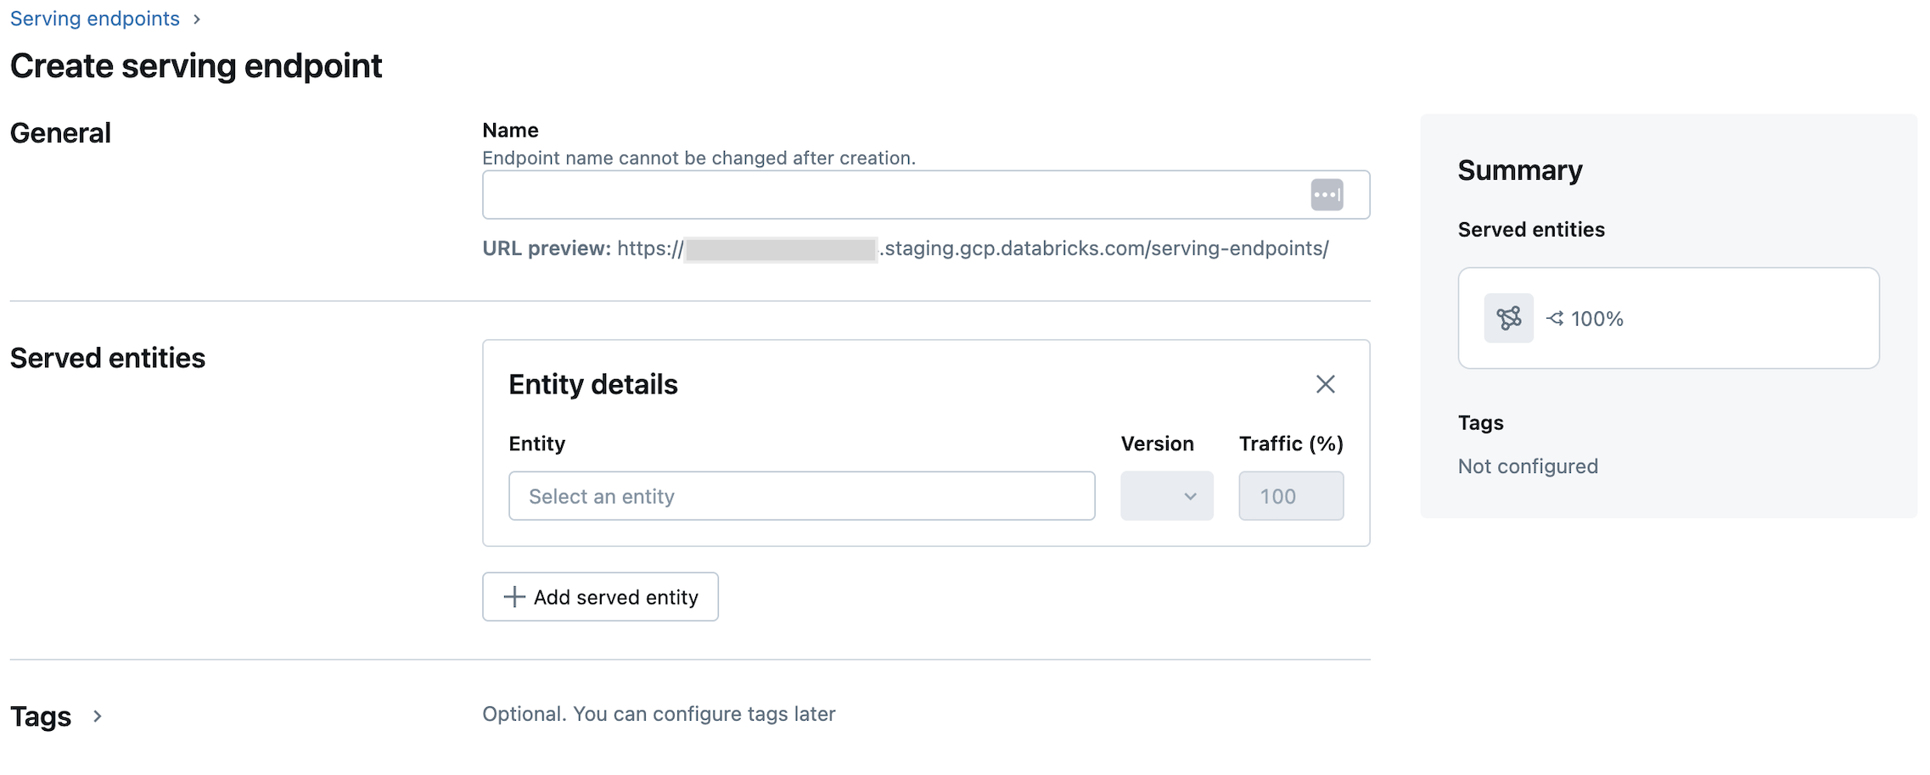This screenshot has height=775, width=1930.
Task: Click the plus icon beside Add served entity
Action: pos(514,597)
